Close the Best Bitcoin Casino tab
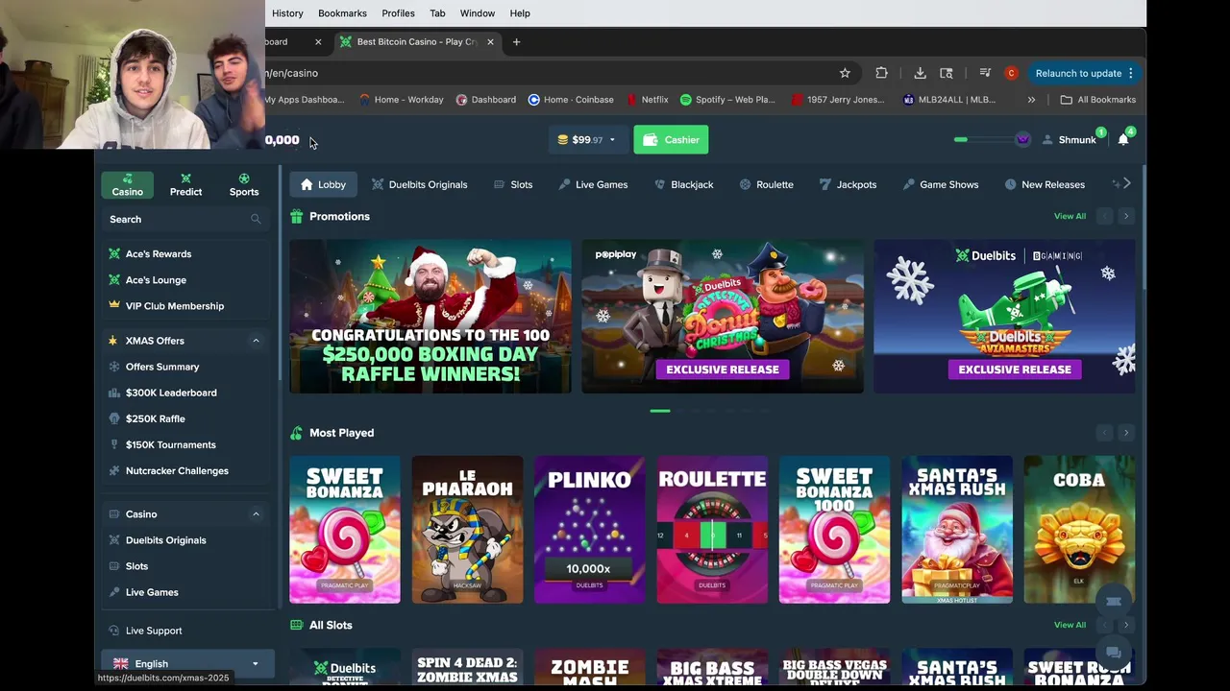Image resolution: width=1230 pixels, height=691 pixels. tap(490, 41)
